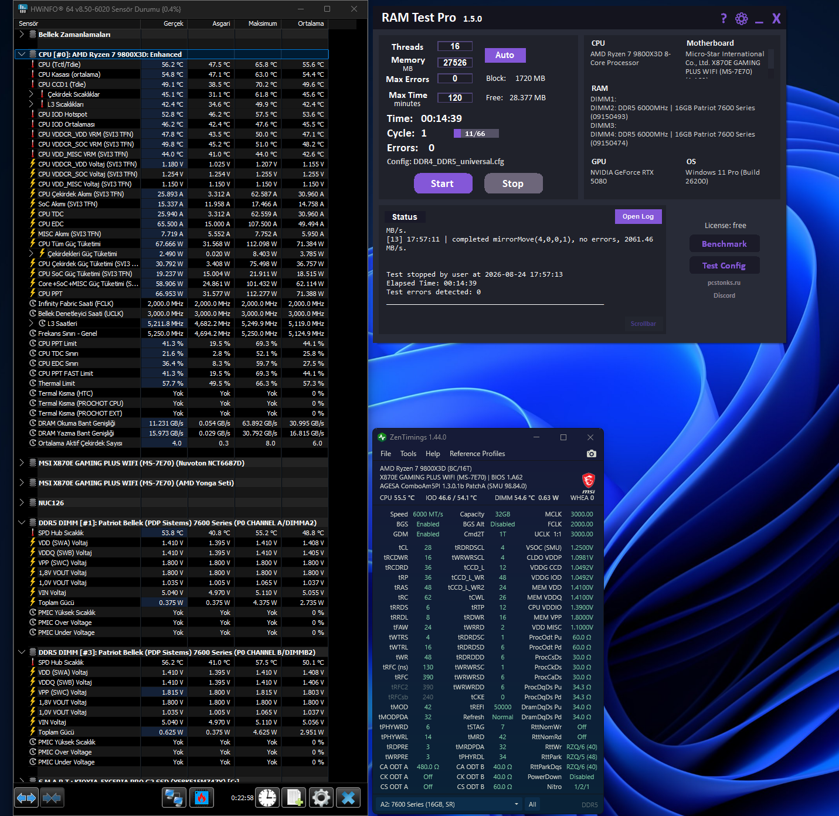Expand the Bellek Zamanlamaları section
The height and width of the screenshot is (816, 839).
tap(22, 35)
